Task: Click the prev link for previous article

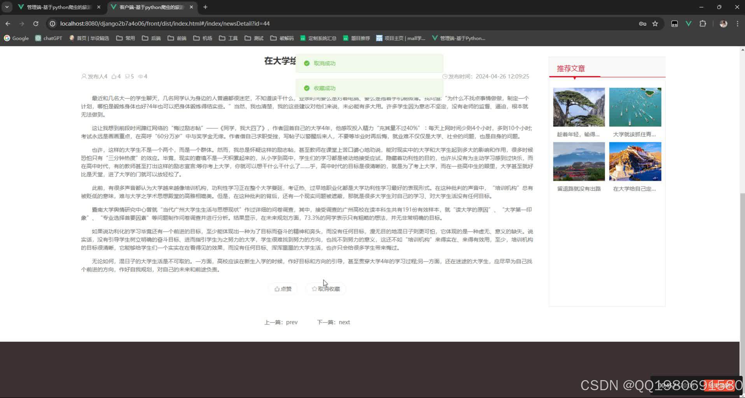Action: coord(291,322)
